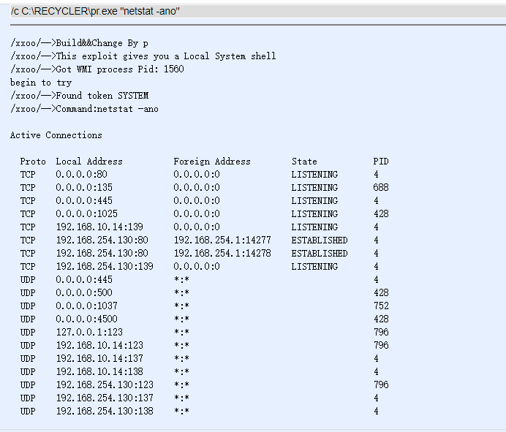Click ESTABLISHED state in the 14277 row
506x432 pixels.
[x=320, y=240]
